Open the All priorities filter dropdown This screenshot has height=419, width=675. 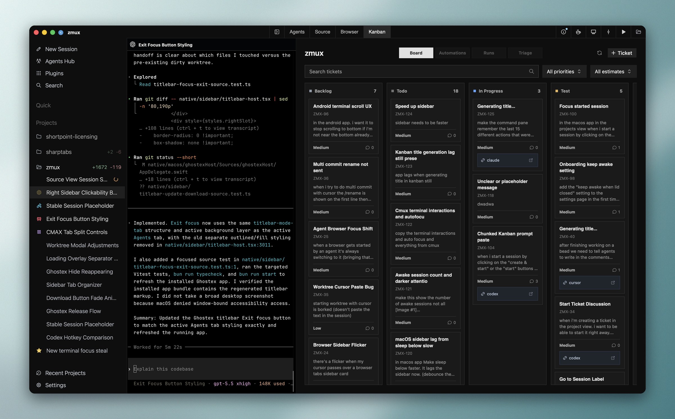[x=564, y=72]
